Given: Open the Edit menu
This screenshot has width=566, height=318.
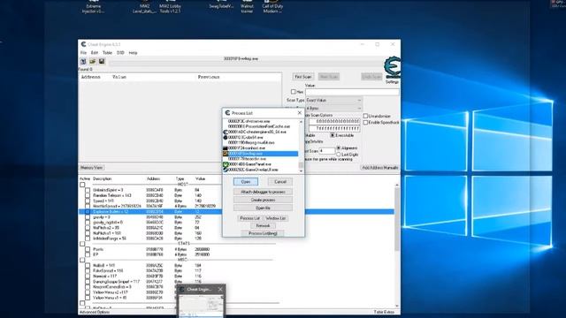Looking at the screenshot, I should [95, 53].
